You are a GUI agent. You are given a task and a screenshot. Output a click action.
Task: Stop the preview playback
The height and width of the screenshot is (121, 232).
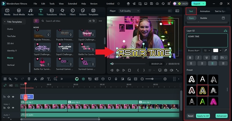tap(129, 70)
